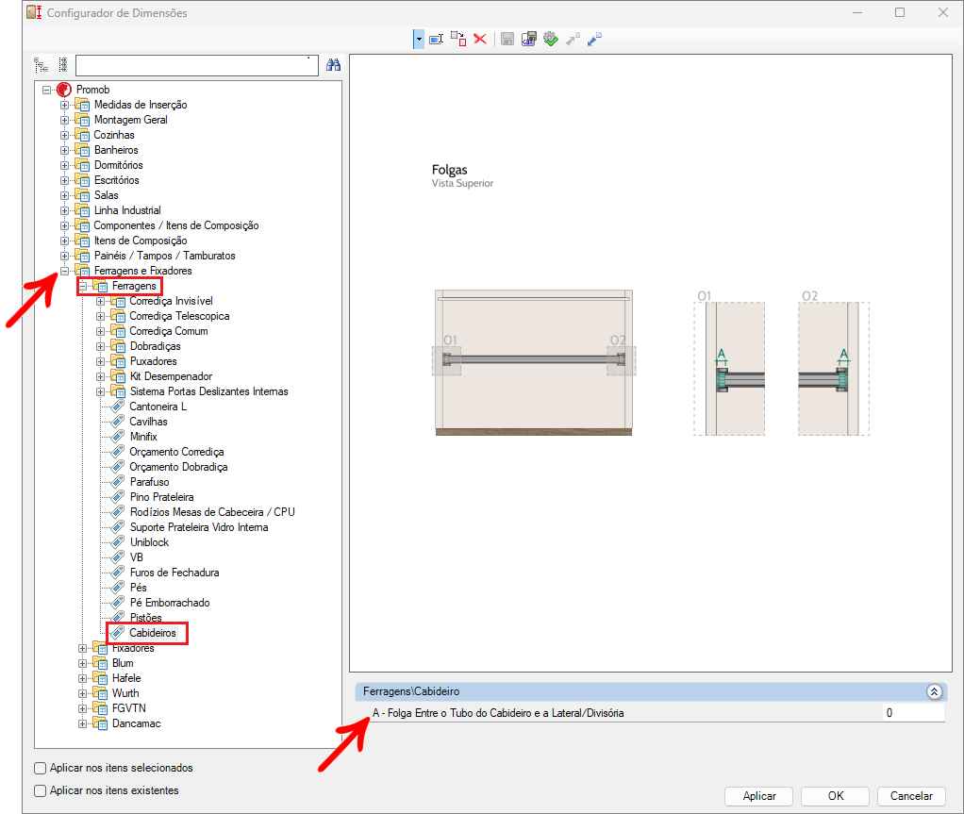Toggle Aplicar nos itens existentes checkbox
The width and height of the screenshot is (964, 814).
coord(41,790)
